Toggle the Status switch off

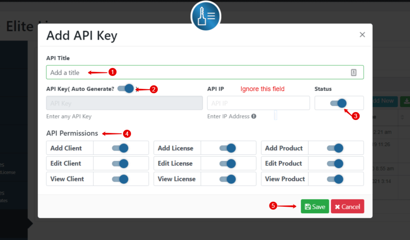pyautogui.click(x=339, y=103)
